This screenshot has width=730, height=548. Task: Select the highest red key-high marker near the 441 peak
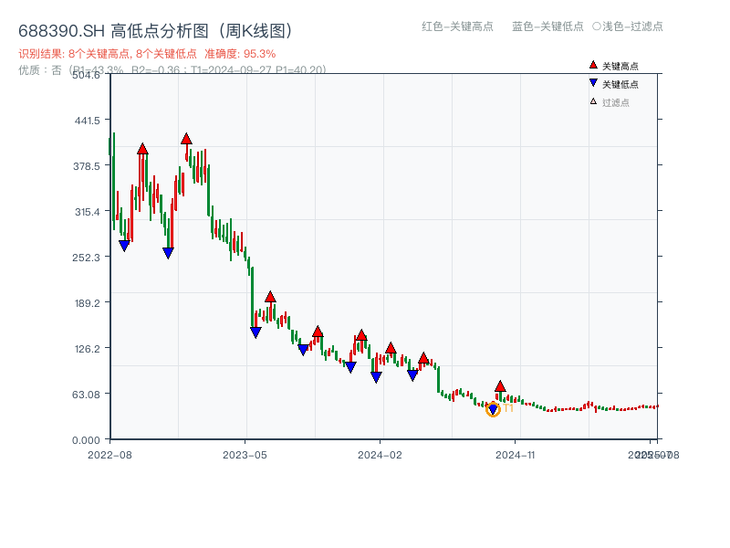tap(185, 140)
